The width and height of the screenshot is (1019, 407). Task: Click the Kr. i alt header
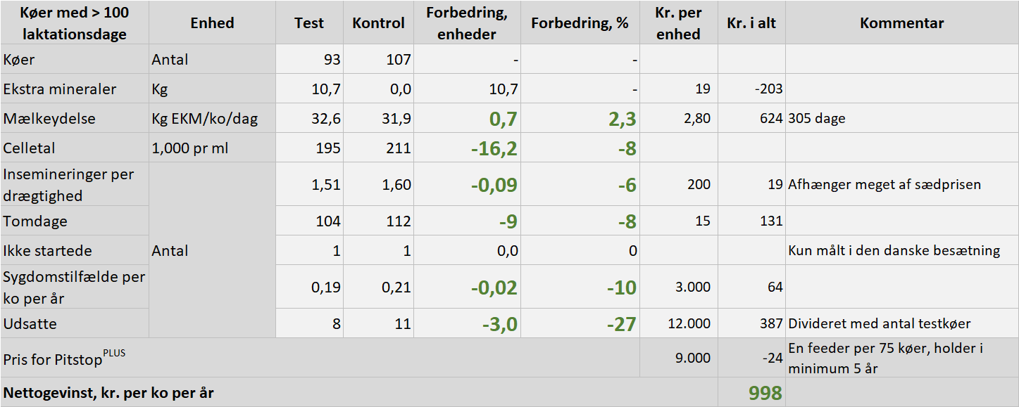751,23
